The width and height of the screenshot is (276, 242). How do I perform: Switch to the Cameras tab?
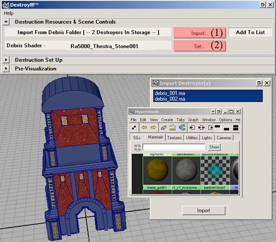point(224,138)
